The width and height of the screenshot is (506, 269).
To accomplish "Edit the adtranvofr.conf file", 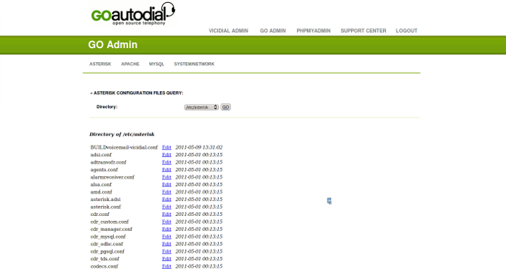I will (x=166, y=162).
